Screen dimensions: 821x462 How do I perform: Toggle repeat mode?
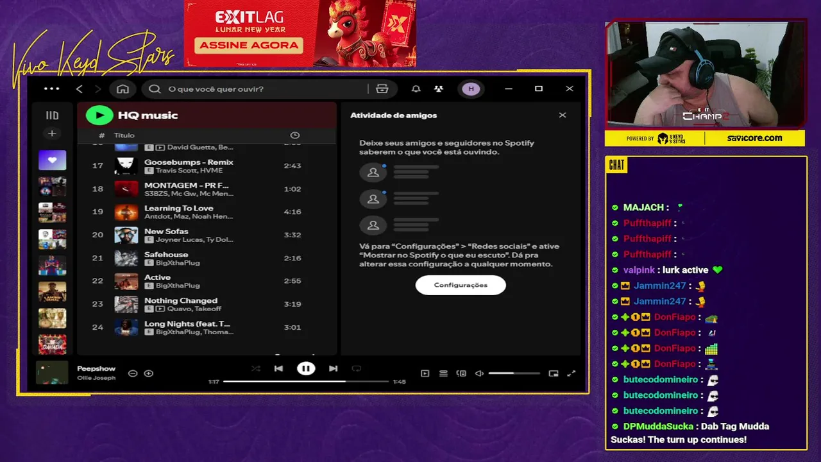(357, 368)
